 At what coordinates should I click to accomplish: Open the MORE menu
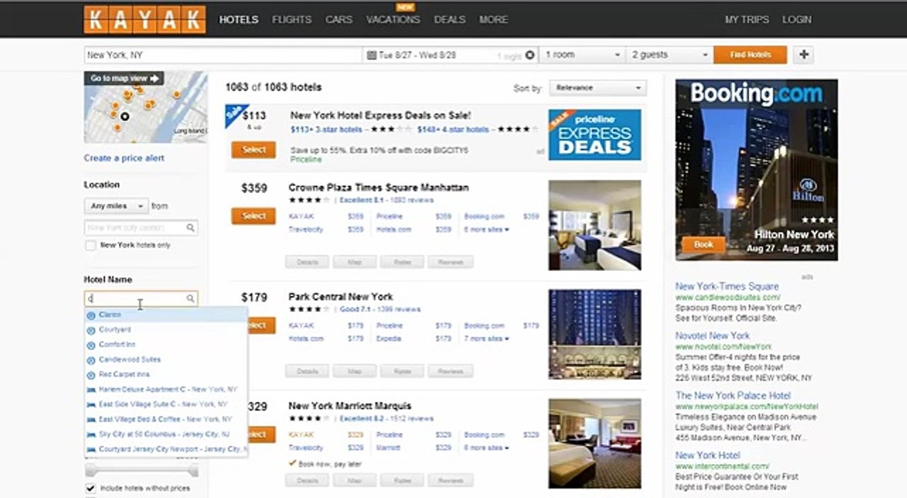tap(493, 19)
